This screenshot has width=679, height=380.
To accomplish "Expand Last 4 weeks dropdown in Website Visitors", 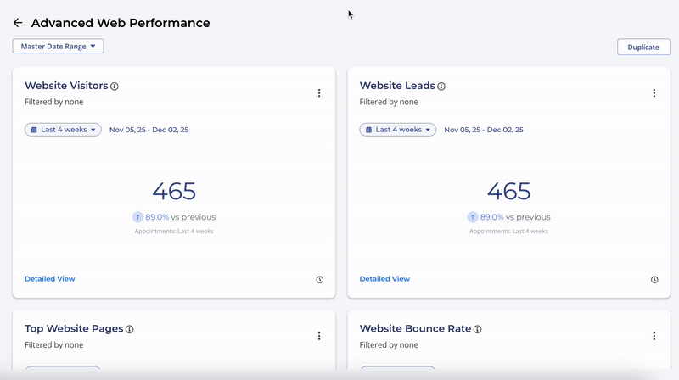I will 63,130.
